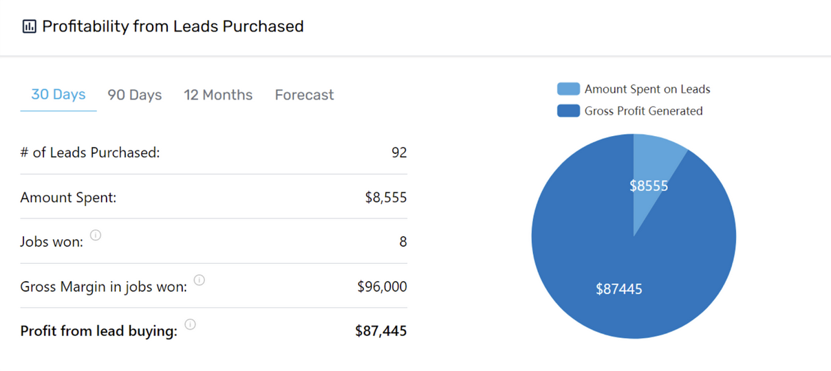The height and width of the screenshot is (371, 831).
Task: Click the 92 leads purchased value
Action: pos(399,153)
